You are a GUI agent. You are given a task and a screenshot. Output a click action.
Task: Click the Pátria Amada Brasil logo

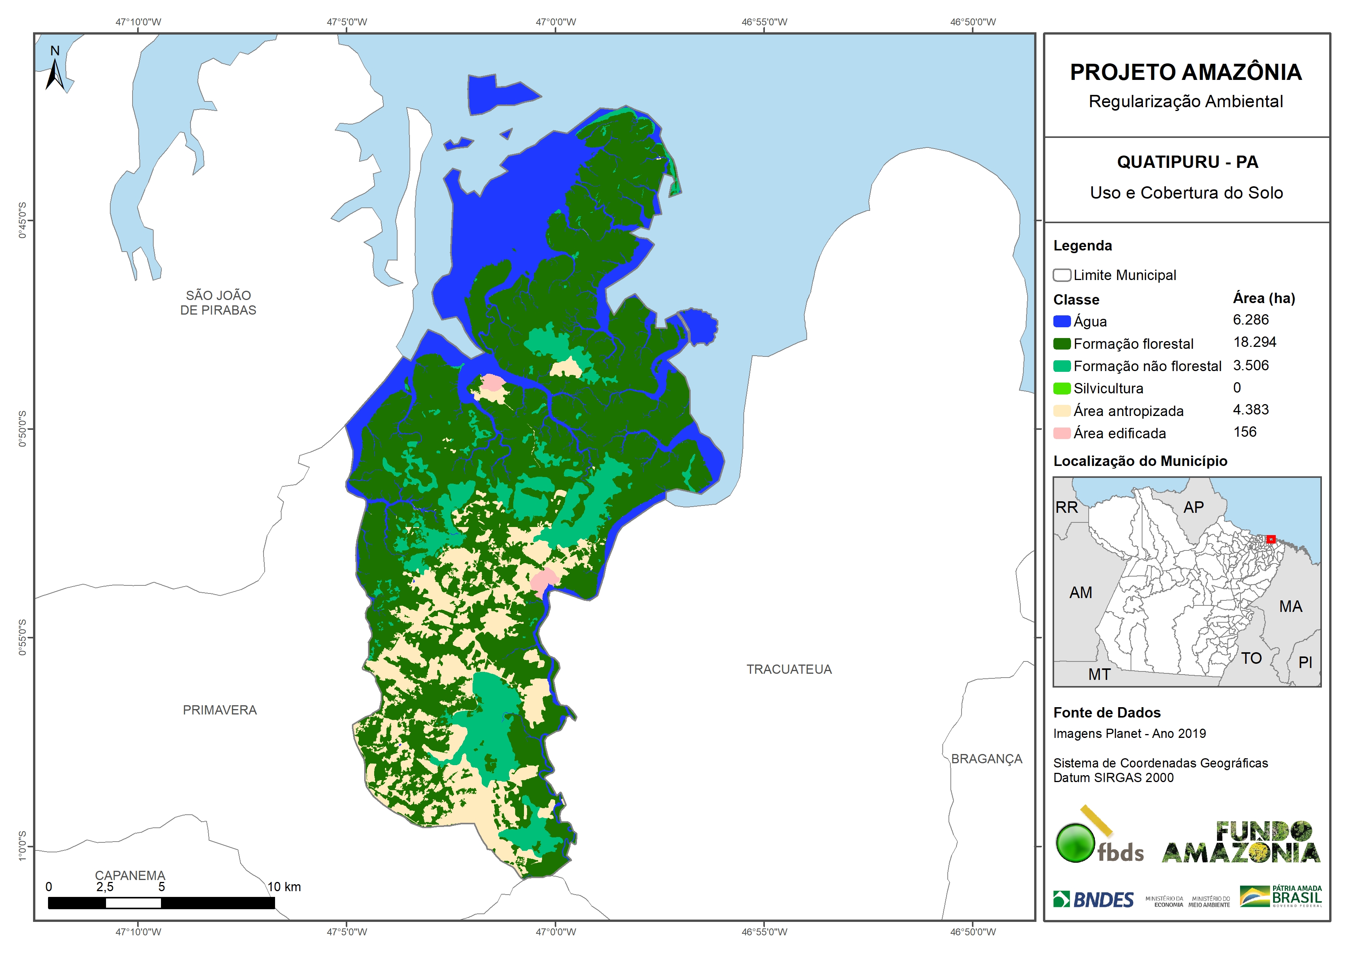click(1281, 897)
